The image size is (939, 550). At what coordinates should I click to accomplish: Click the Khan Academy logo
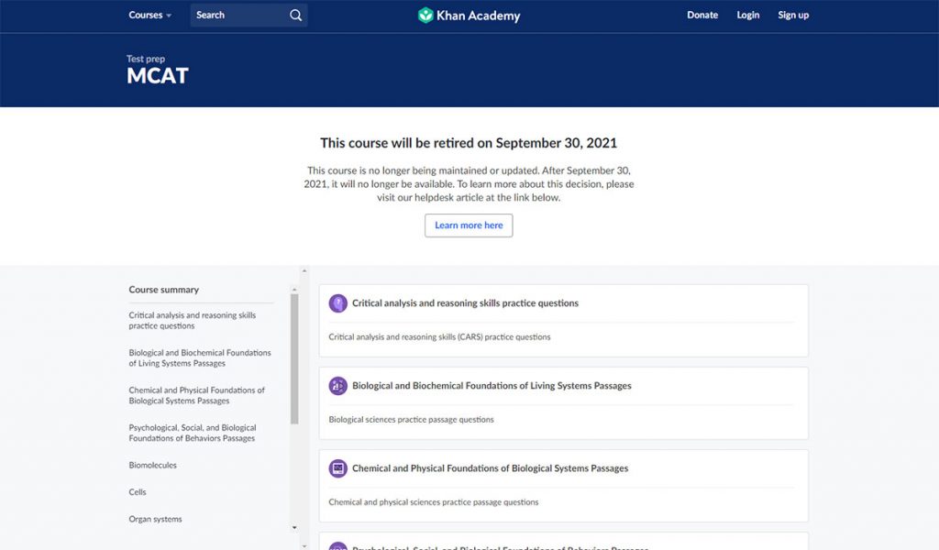tap(469, 16)
